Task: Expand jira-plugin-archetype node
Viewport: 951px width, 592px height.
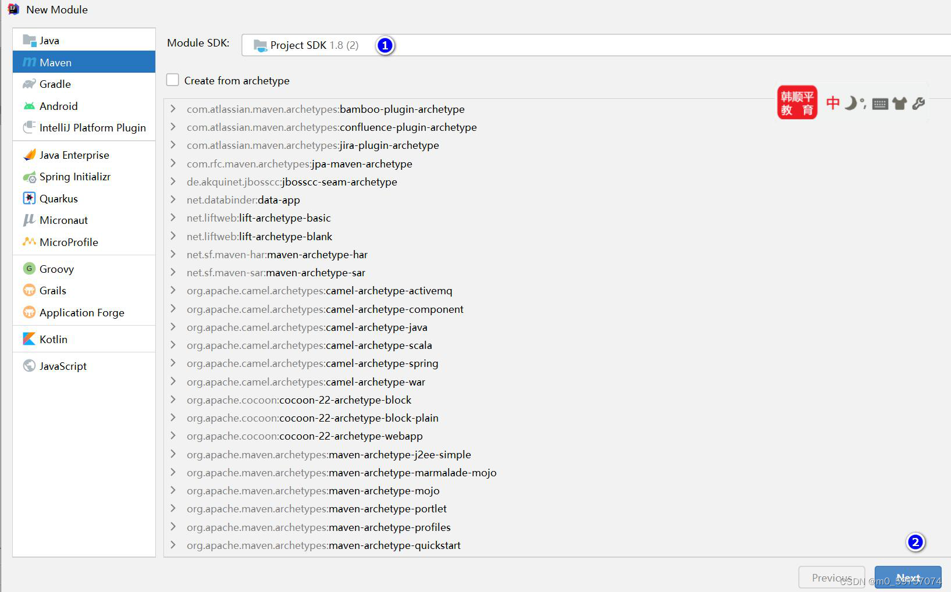Action: pyautogui.click(x=173, y=145)
